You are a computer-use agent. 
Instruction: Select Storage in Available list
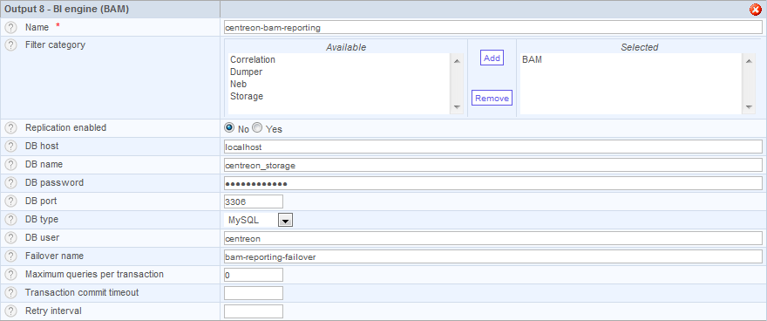coord(247,97)
